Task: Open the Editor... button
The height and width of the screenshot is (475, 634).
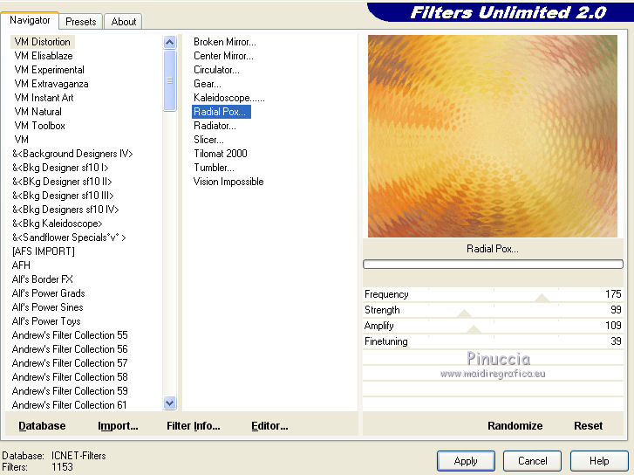Action: click(269, 426)
